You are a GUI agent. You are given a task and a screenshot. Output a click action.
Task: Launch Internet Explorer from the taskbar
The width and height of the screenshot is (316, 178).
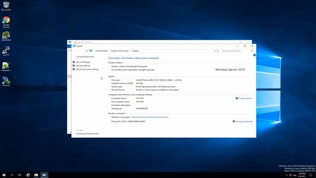point(28,175)
